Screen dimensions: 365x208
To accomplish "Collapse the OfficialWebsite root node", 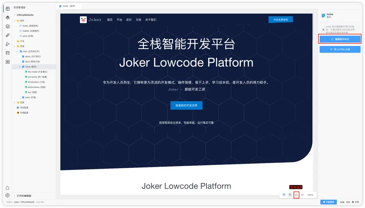I will (x=15, y=15).
